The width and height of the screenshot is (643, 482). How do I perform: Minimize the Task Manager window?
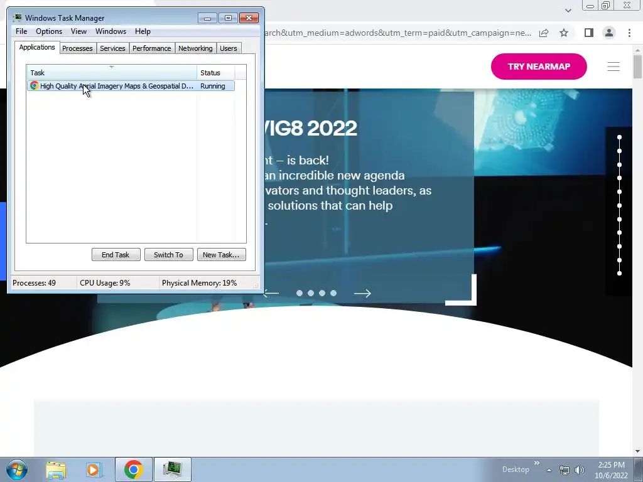(207, 18)
